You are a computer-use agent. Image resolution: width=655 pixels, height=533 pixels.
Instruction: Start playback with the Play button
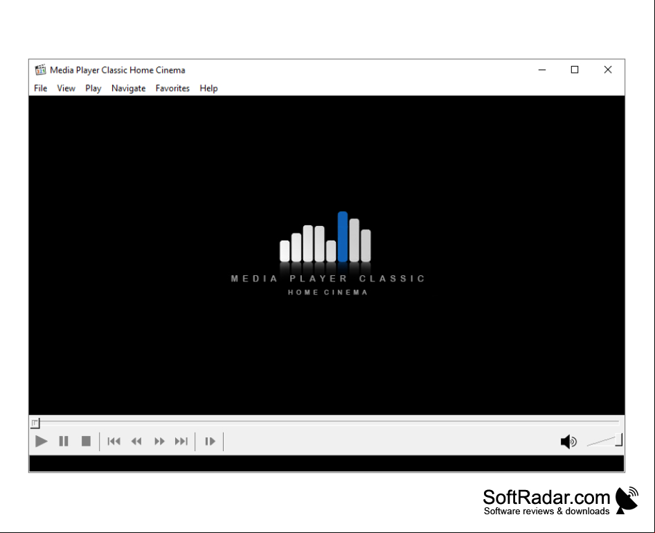(41, 441)
